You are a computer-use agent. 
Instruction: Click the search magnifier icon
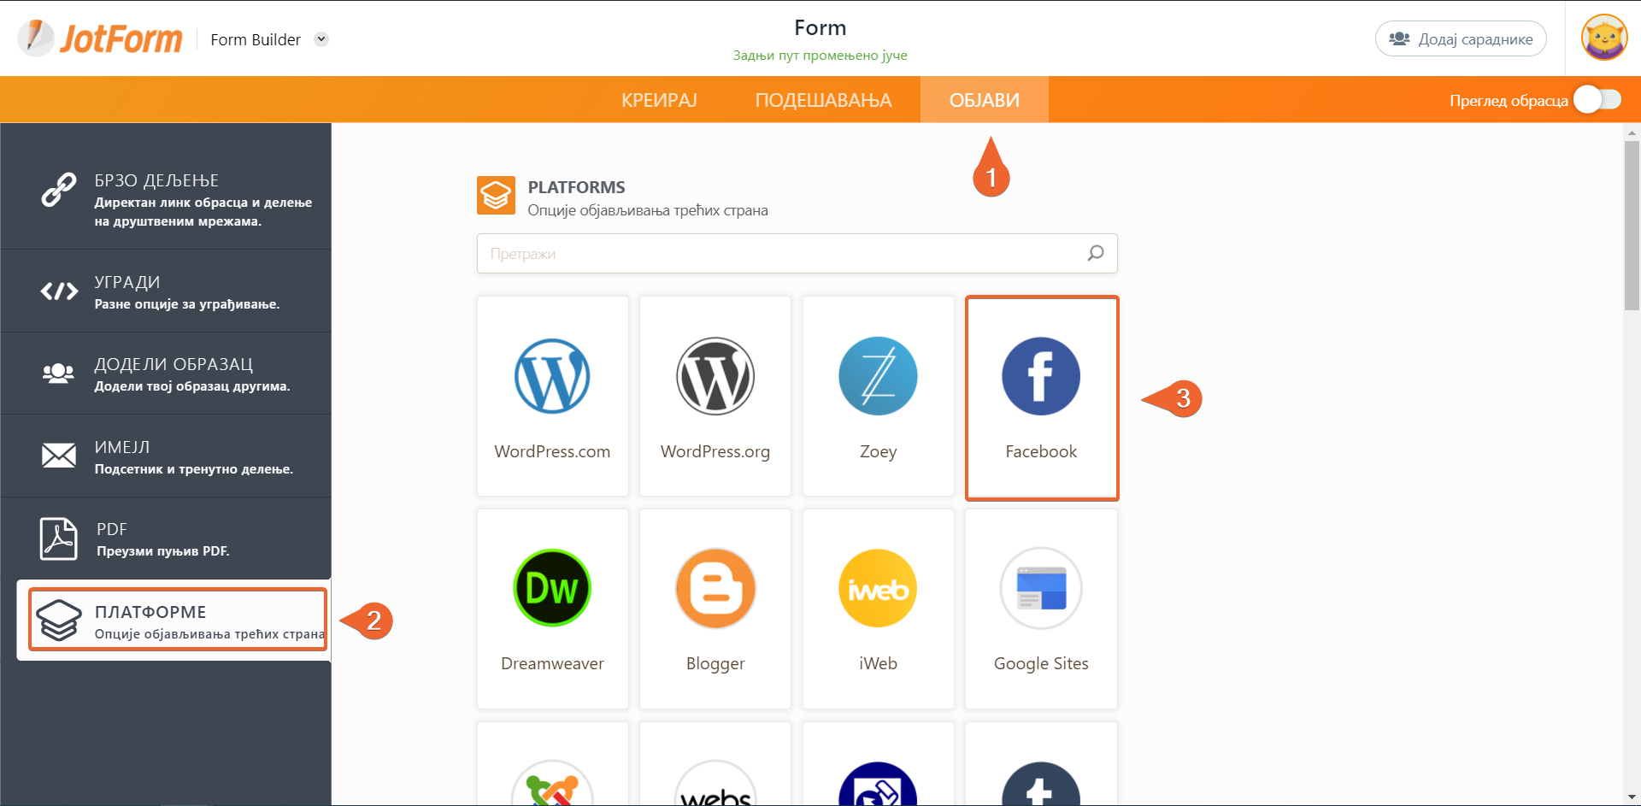point(1096,253)
